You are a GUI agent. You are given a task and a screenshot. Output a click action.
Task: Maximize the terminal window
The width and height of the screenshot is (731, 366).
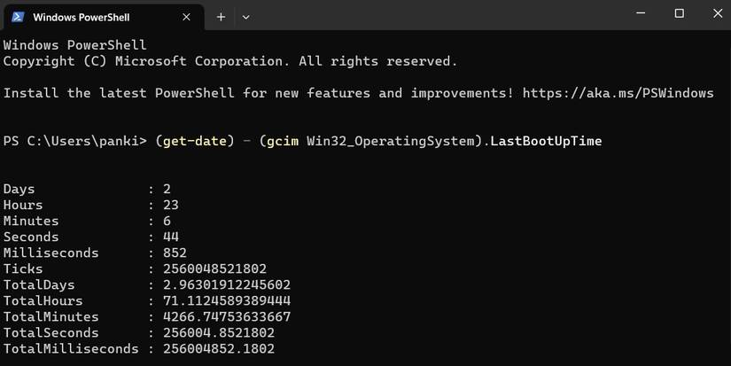pyautogui.click(x=679, y=13)
